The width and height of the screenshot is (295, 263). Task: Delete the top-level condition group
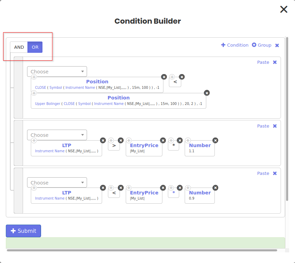[277, 45]
